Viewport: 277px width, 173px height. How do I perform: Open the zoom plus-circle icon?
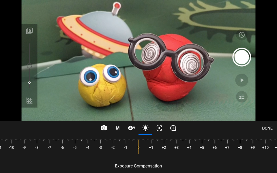click(x=173, y=128)
